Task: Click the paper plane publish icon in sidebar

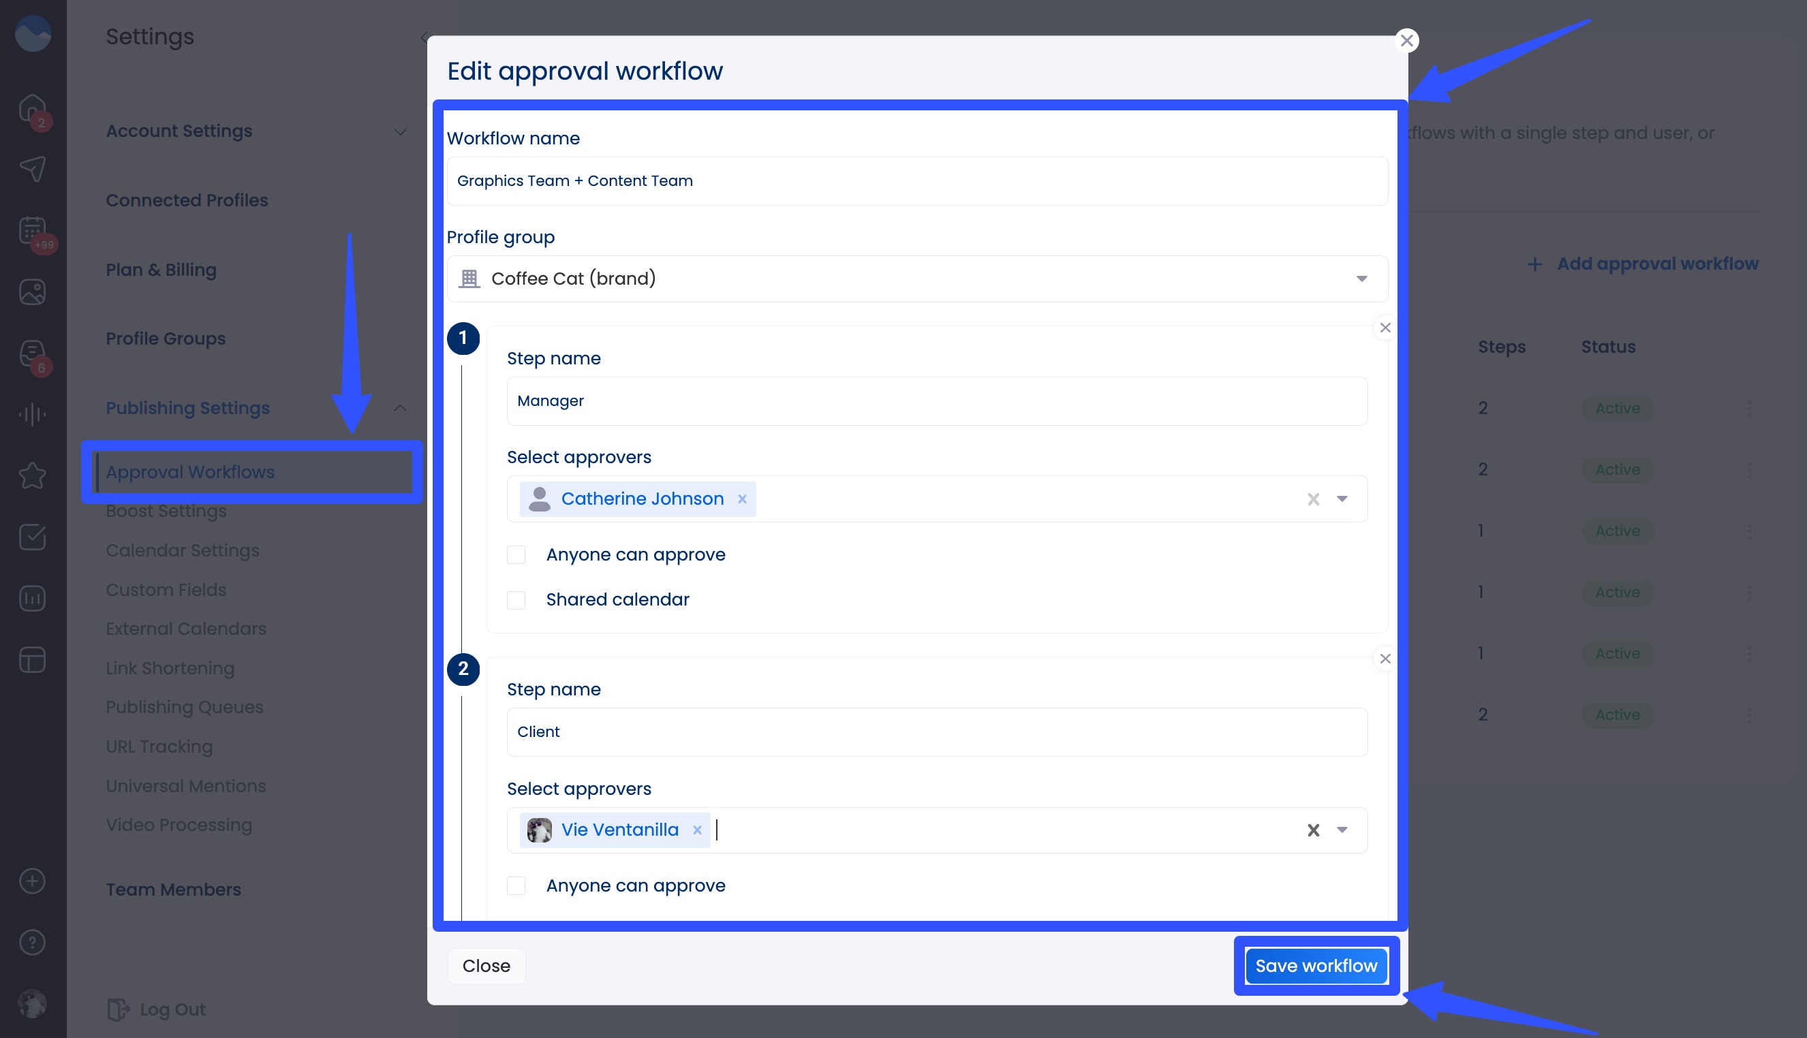Action: pyautogui.click(x=33, y=169)
